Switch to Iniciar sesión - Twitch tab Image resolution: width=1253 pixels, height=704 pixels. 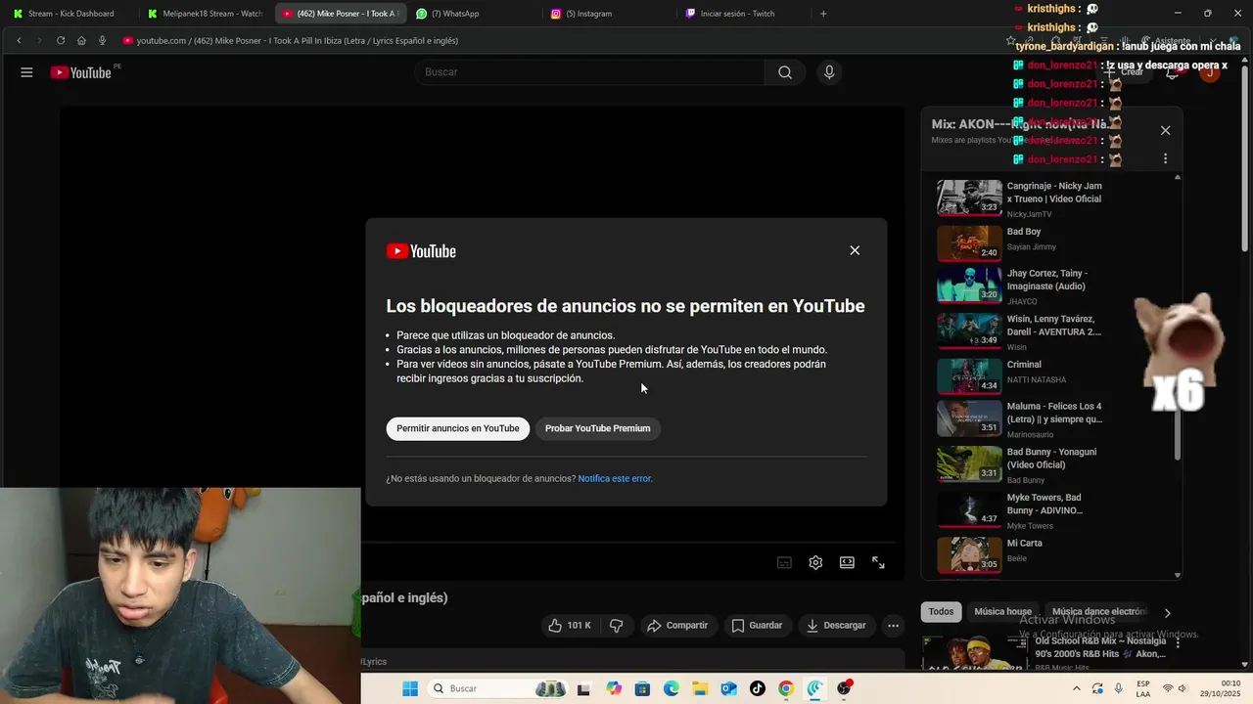tap(742, 14)
